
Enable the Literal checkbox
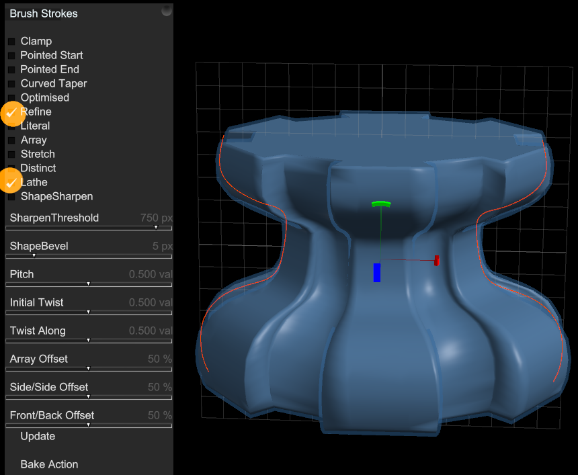(11, 126)
